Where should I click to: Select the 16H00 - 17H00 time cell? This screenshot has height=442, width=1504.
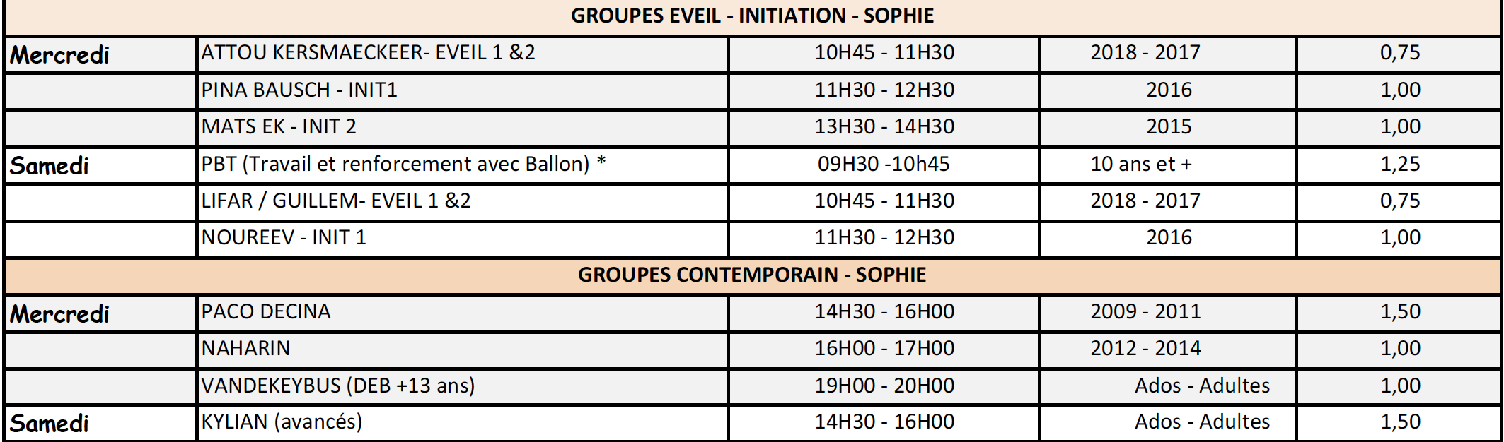coord(884,349)
